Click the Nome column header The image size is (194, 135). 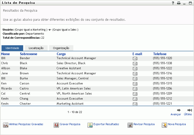(5, 54)
